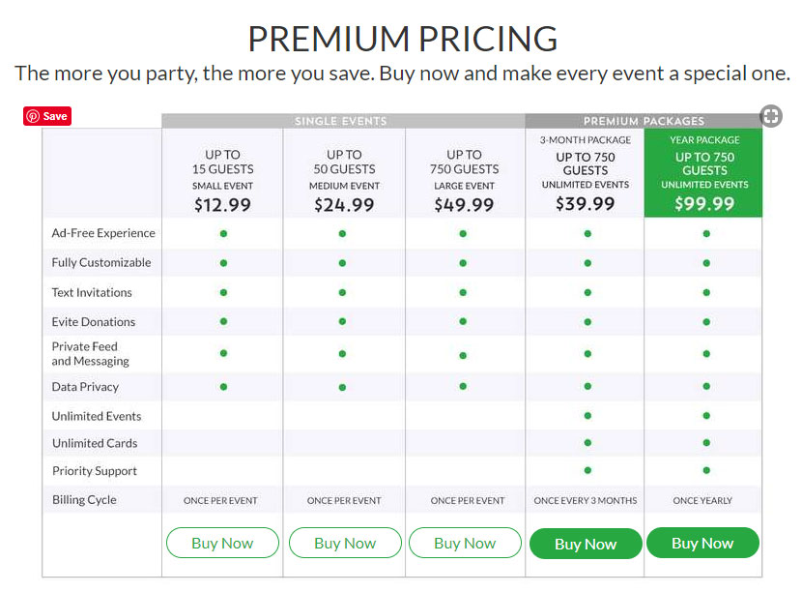
Task: Click the expand image icon at top right
Action: (770, 116)
